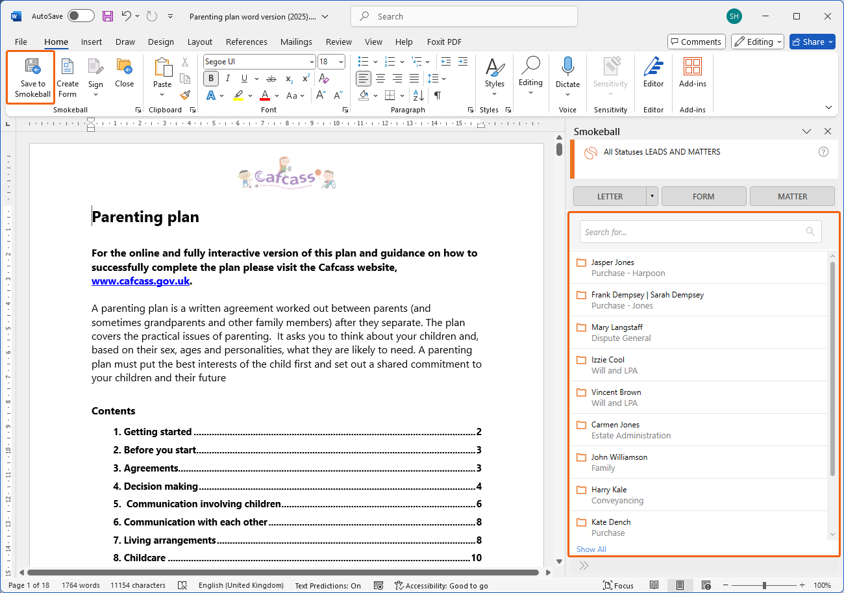Click the Show All link
Image resolution: width=844 pixels, height=593 pixels.
pos(591,549)
